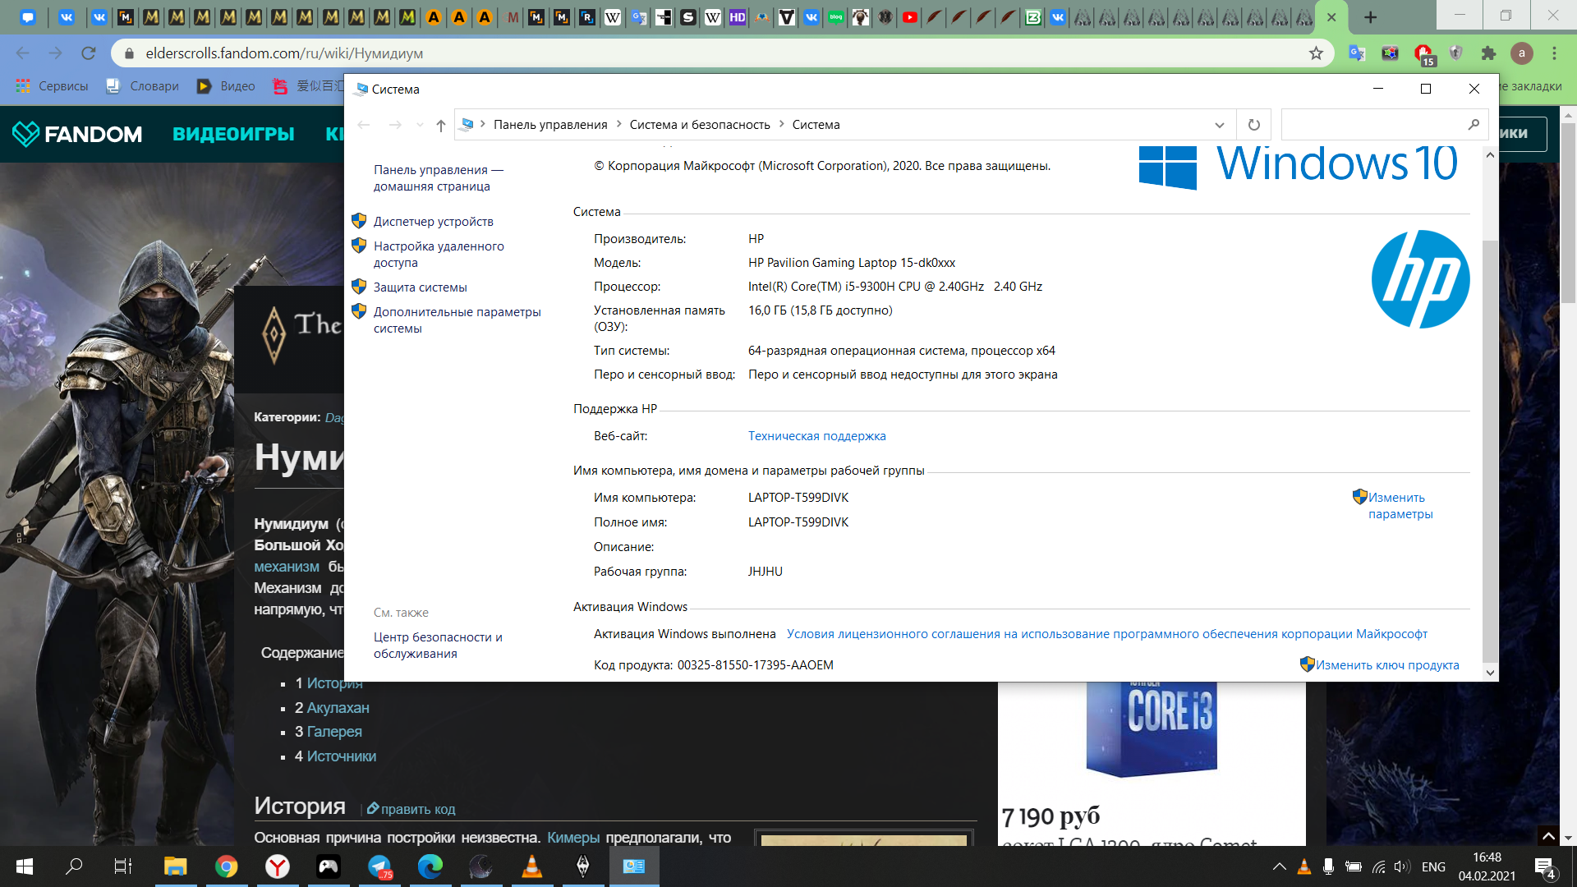The width and height of the screenshot is (1577, 887).
Task: Open Диспетчер устройств link
Action: [x=433, y=222]
